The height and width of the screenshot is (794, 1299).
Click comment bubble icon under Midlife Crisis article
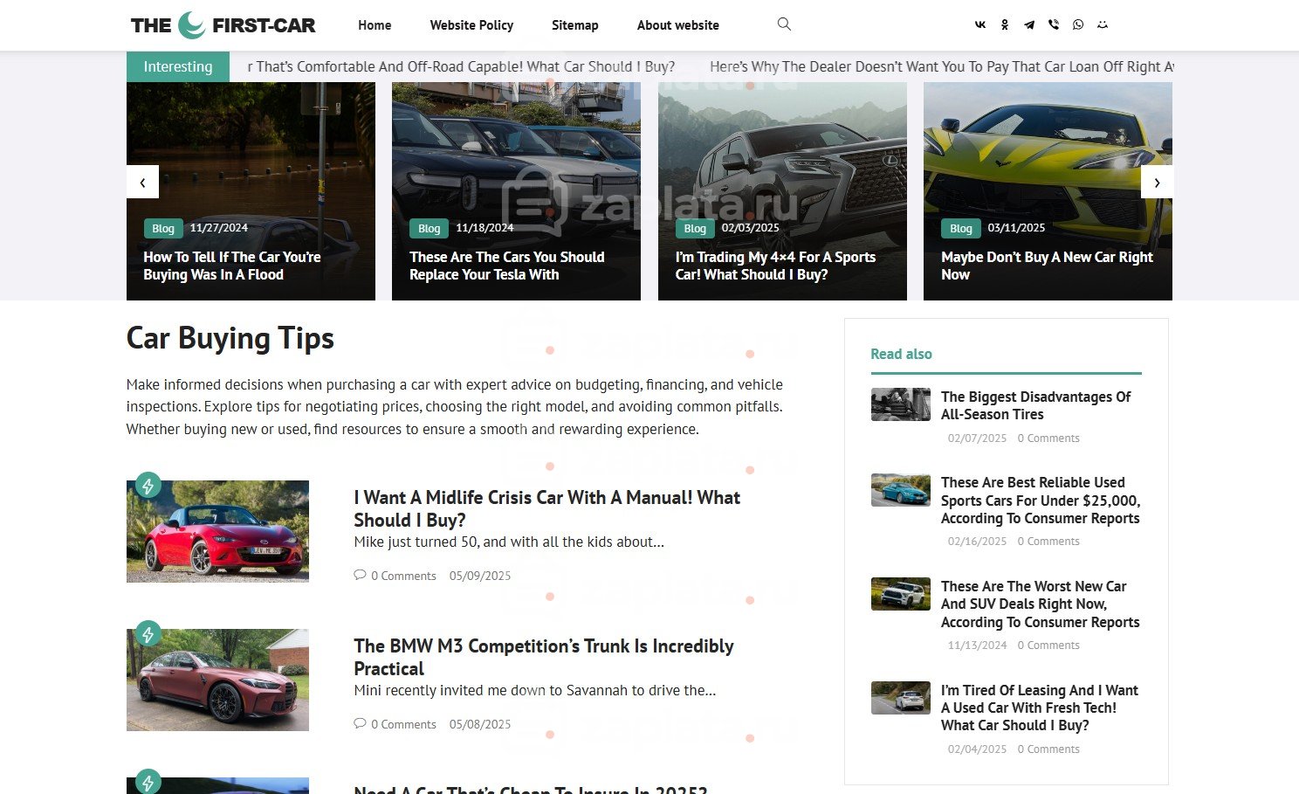[360, 575]
